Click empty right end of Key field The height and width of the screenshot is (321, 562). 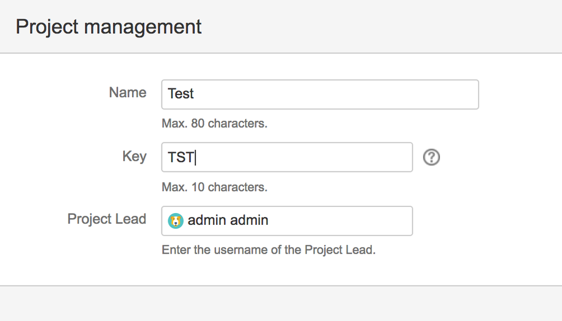click(388, 157)
